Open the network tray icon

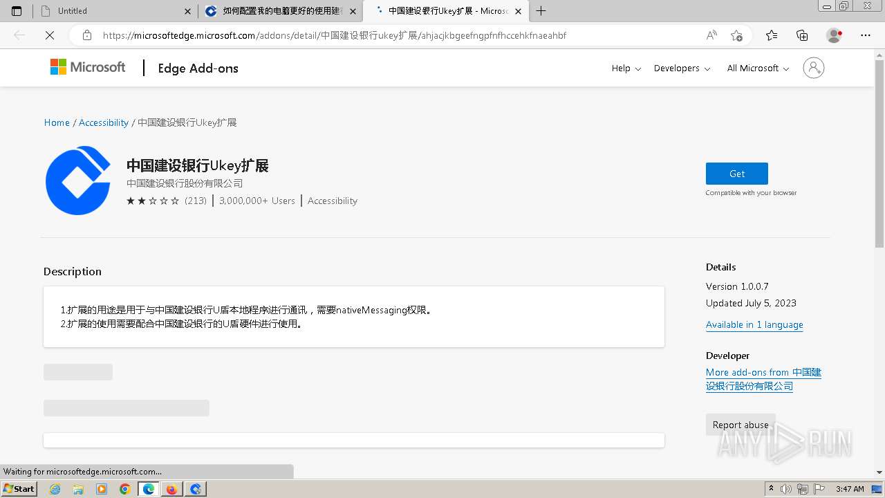pos(803,489)
